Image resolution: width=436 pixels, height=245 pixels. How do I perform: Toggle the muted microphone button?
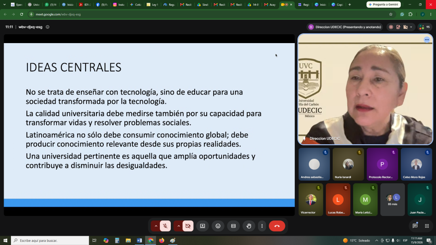click(x=165, y=226)
